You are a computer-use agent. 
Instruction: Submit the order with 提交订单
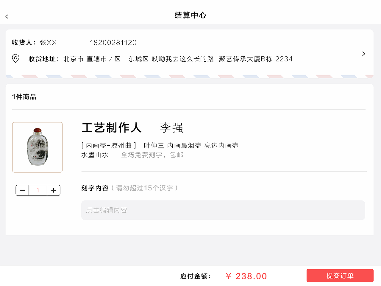(340, 276)
